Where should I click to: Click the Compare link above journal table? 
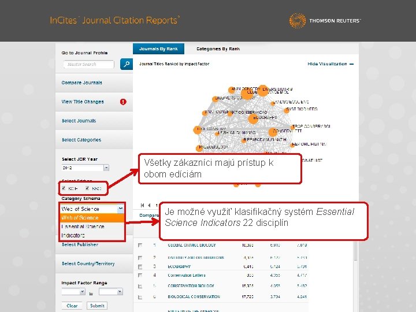coord(149,215)
